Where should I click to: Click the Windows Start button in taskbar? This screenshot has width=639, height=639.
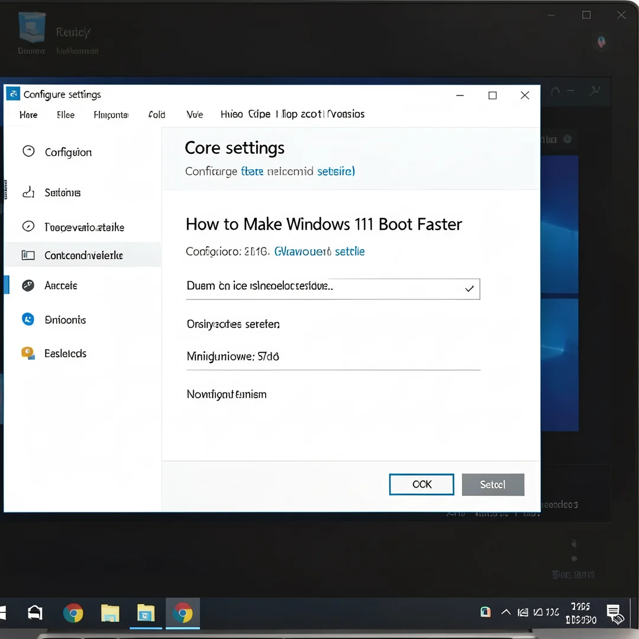[3, 613]
